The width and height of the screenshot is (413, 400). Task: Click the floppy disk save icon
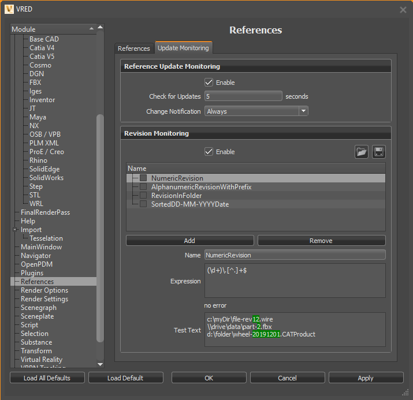tap(379, 152)
